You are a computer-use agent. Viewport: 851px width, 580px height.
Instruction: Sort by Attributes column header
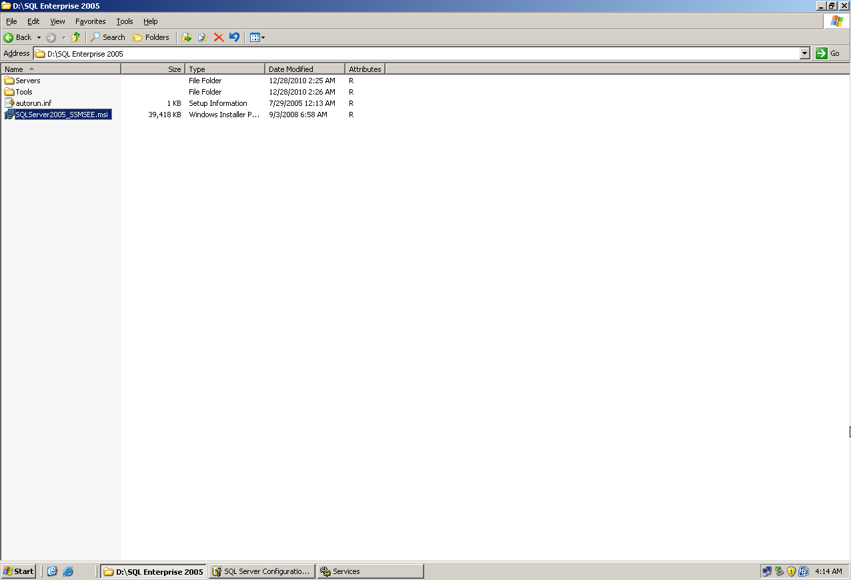pyautogui.click(x=365, y=69)
